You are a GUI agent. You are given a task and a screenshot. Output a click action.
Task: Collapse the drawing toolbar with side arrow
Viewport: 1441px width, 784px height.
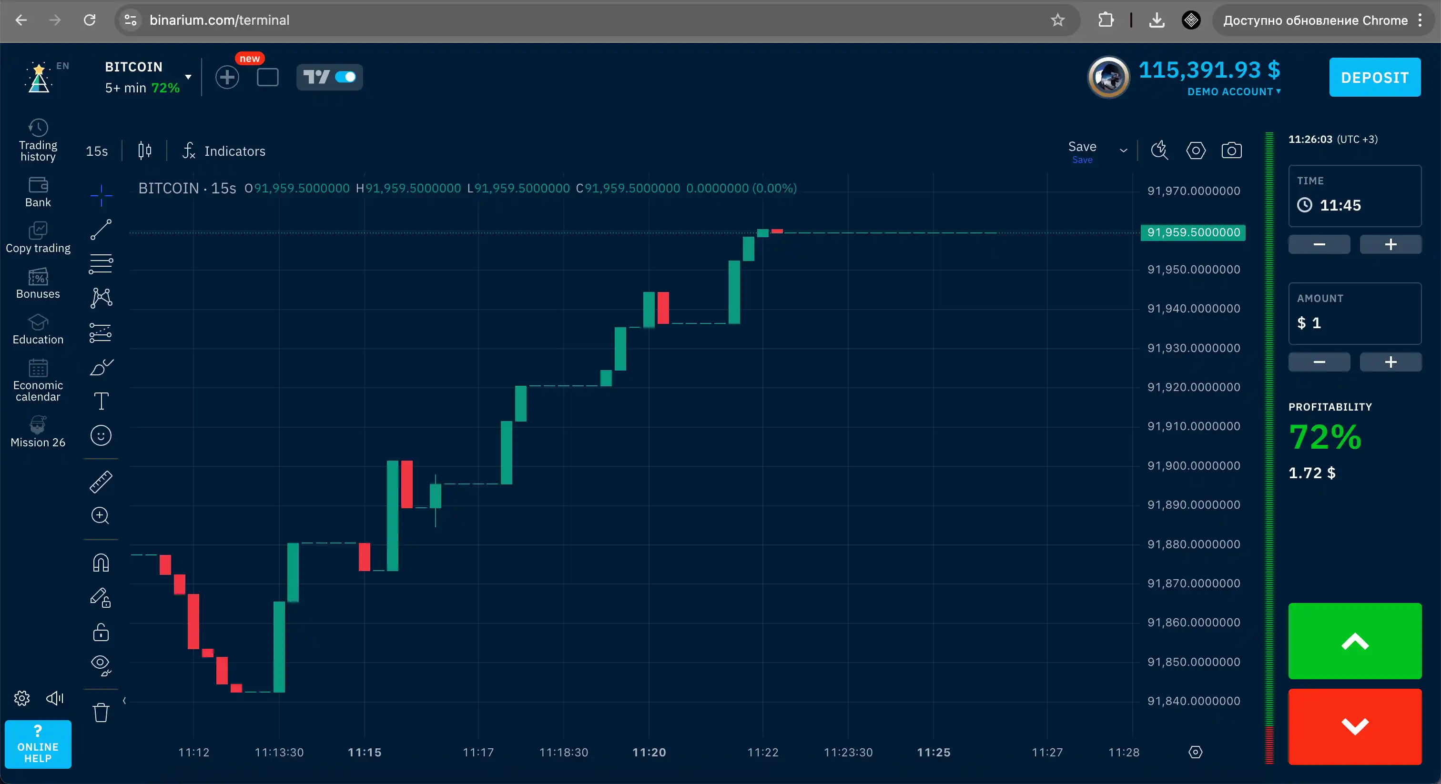click(x=124, y=700)
